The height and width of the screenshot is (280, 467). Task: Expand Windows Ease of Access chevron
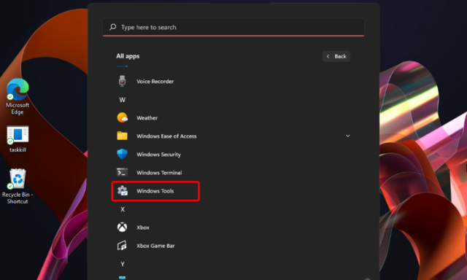347,136
